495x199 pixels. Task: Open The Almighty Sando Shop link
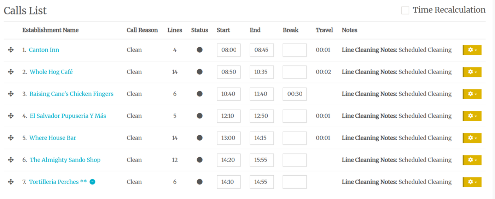pyautogui.click(x=65, y=160)
